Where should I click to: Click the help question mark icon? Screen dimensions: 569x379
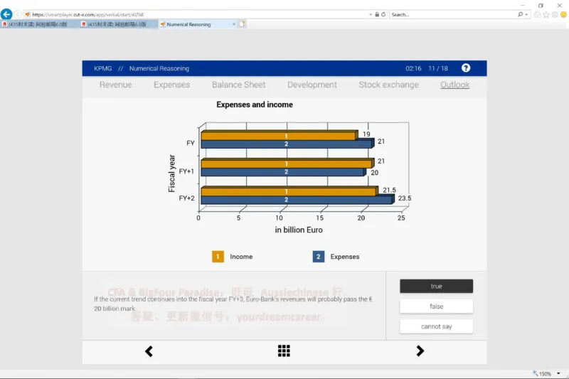point(466,68)
